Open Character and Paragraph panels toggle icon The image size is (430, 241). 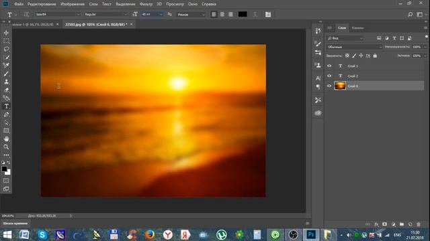point(268,15)
